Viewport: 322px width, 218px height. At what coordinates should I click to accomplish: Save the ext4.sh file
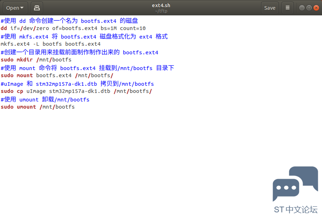[270, 8]
